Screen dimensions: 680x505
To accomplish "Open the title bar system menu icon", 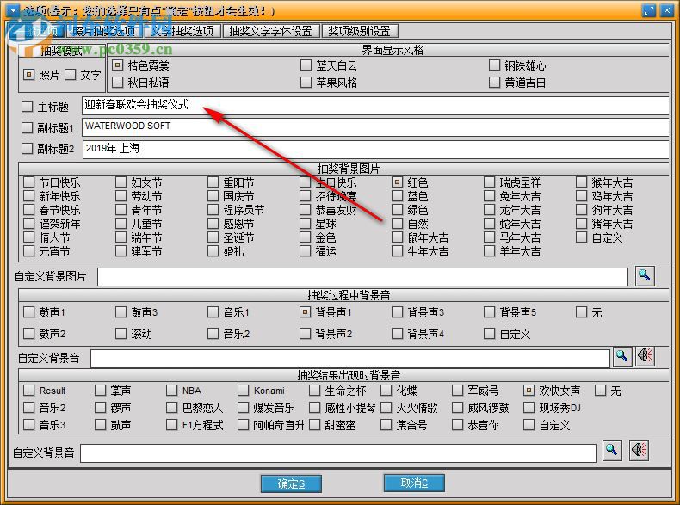I will 13,10.
